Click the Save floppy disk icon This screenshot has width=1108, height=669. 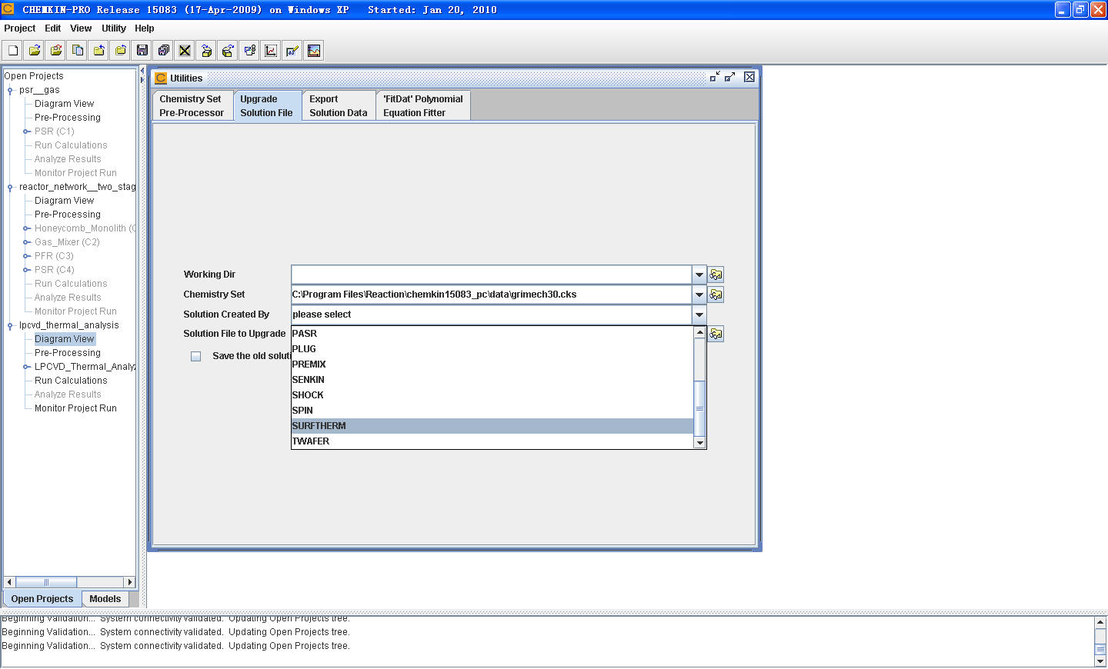(142, 51)
